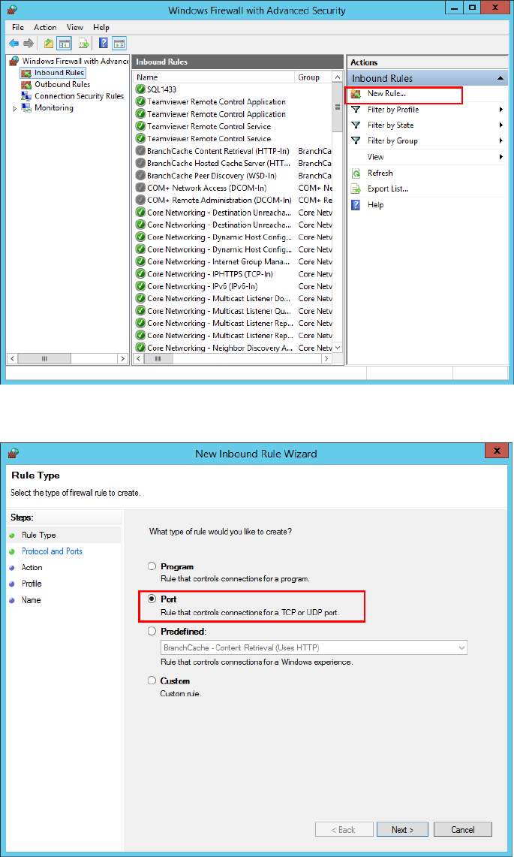This screenshot has width=514, height=857.
Task: Toggle the Show/Hide Console Tree icon
Action: pos(65,44)
